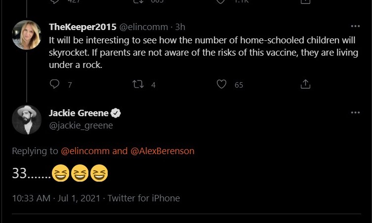Open the more options menu on TheKeeper2015's tweet
Viewport: 372px width, 223px height.
pos(355,26)
